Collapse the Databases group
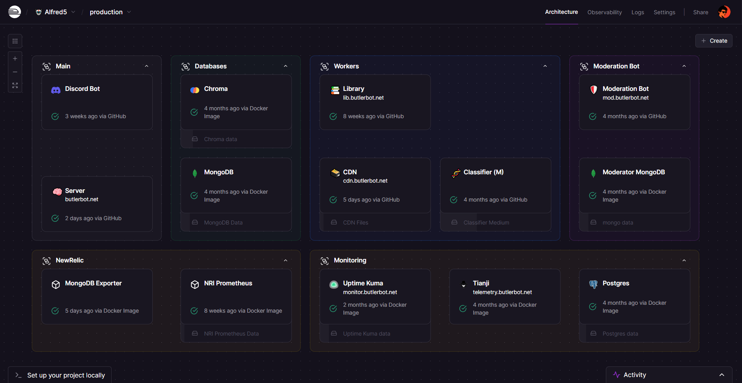The width and height of the screenshot is (742, 383). [x=286, y=66]
